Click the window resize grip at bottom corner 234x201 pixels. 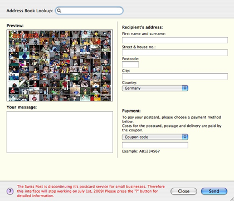[232, 199]
